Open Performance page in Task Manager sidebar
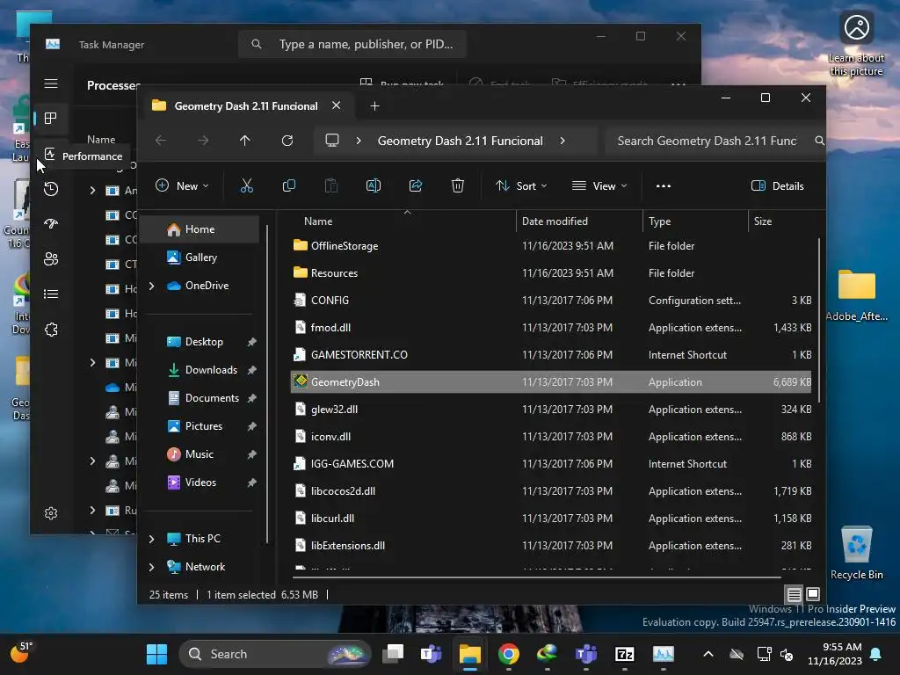Viewport: 900px width, 675px height. coord(50,154)
